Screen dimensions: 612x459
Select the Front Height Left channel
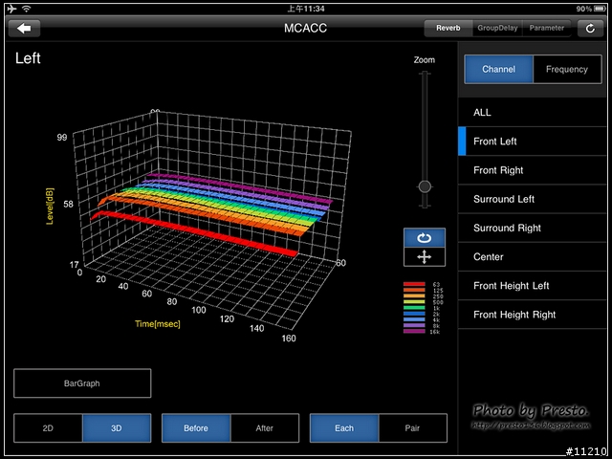532,286
